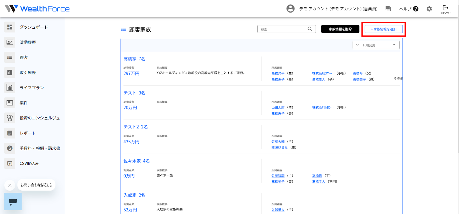Open customer 綾瀬はるな link
This screenshot has width=459, height=214.
pyautogui.click(x=280, y=147)
